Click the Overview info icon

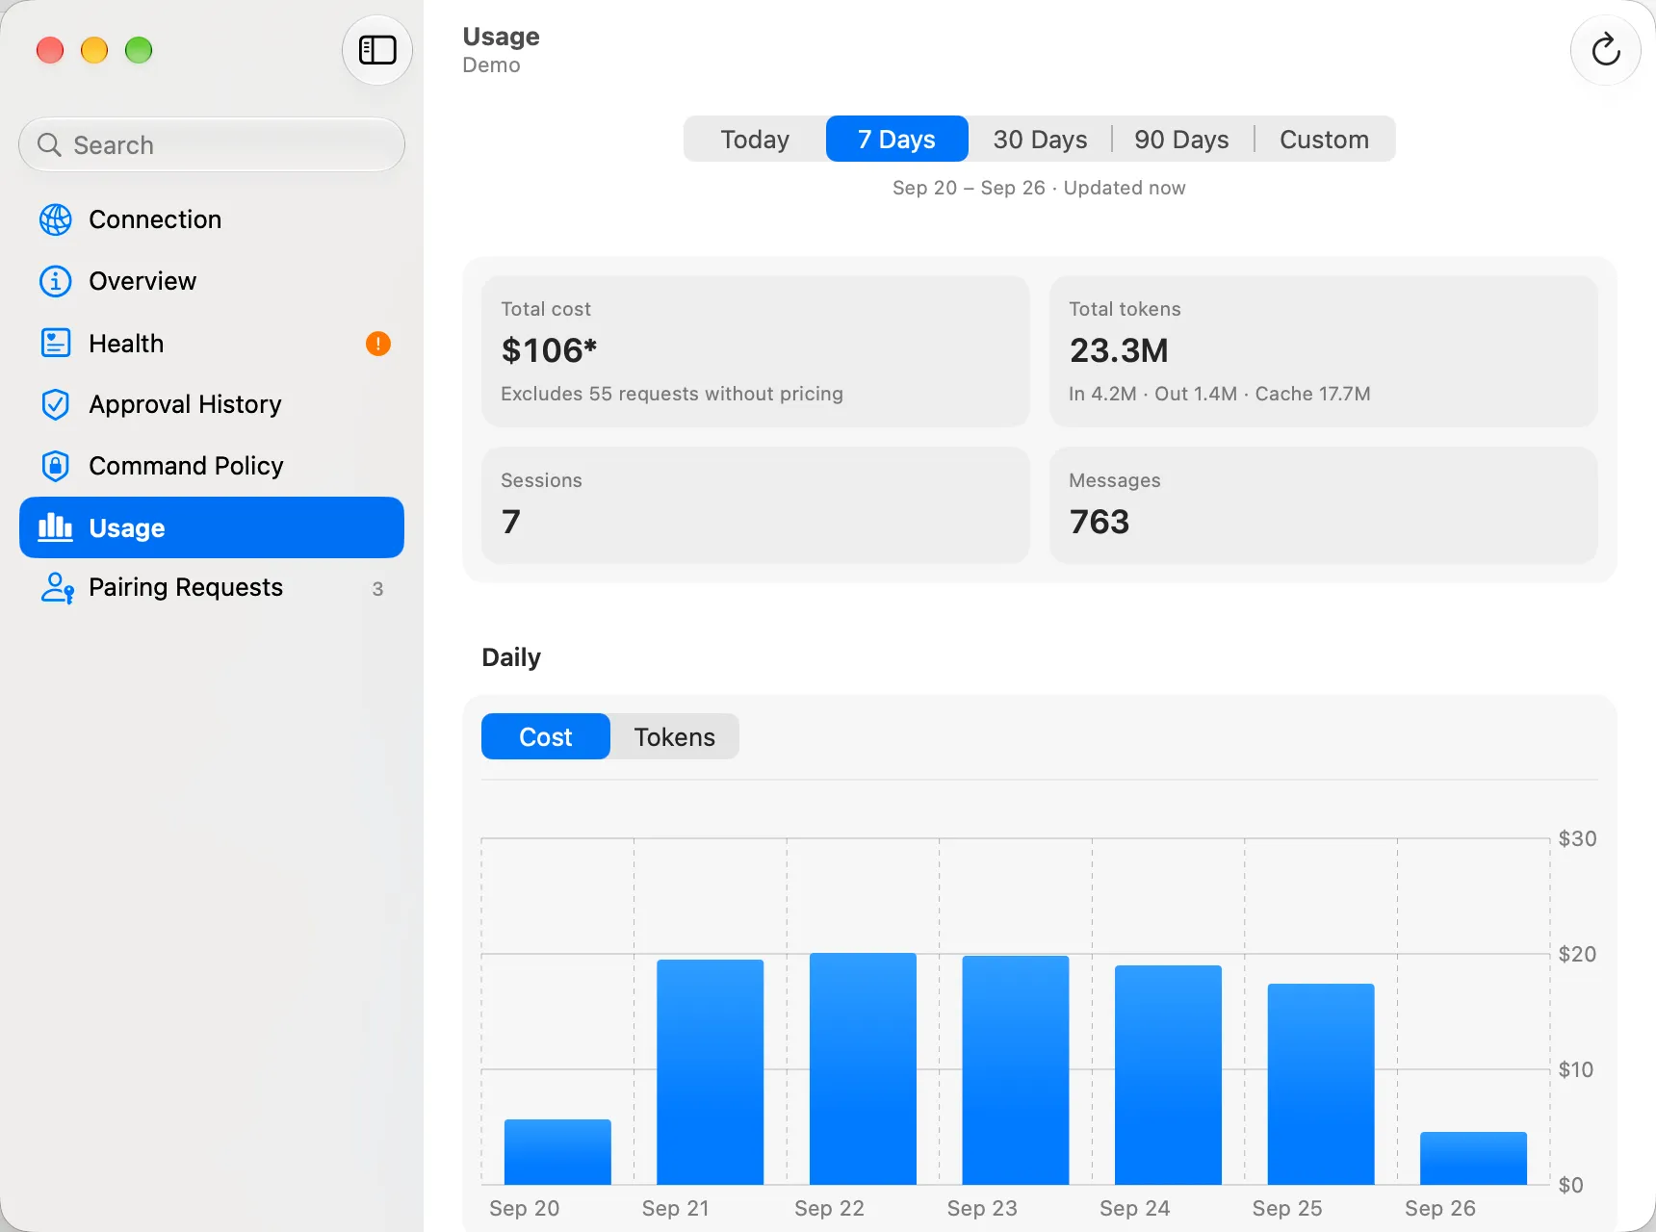[x=56, y=281]
